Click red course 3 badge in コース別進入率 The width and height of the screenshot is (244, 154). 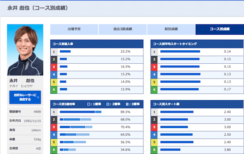(54, 67)
